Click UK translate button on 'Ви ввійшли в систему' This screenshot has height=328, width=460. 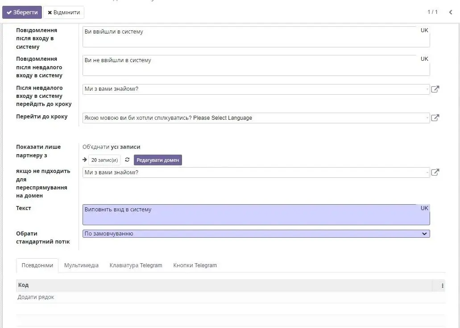click(424, 30)
